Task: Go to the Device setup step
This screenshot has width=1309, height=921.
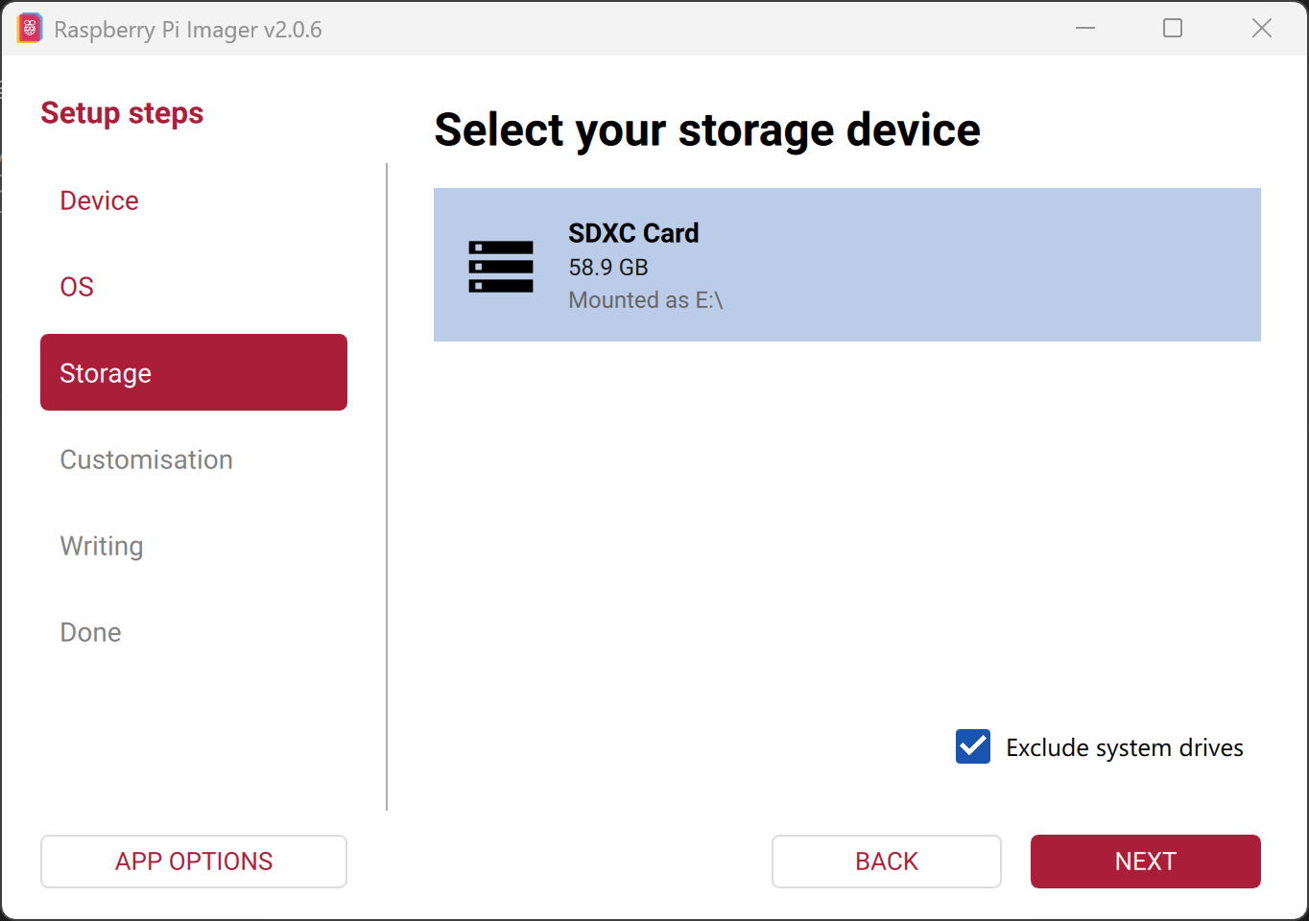Action: pos(99,201)
